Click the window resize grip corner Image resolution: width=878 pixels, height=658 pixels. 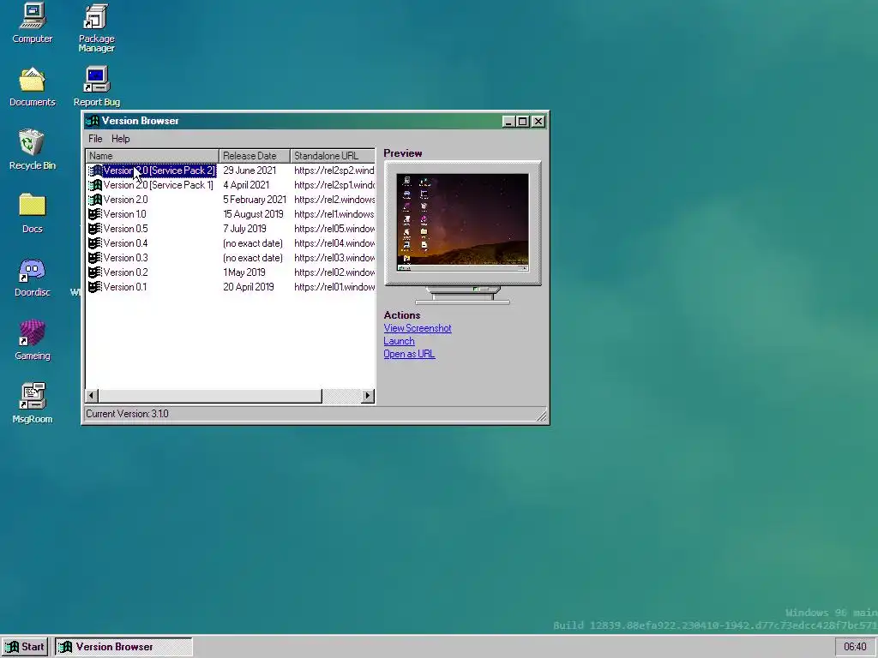coord(542,416)
